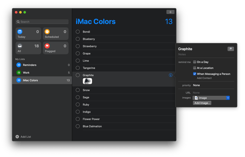This screenshot has width=245, height=157.
Task: Click the Strawberry reminder text
Action: [90, 46]
